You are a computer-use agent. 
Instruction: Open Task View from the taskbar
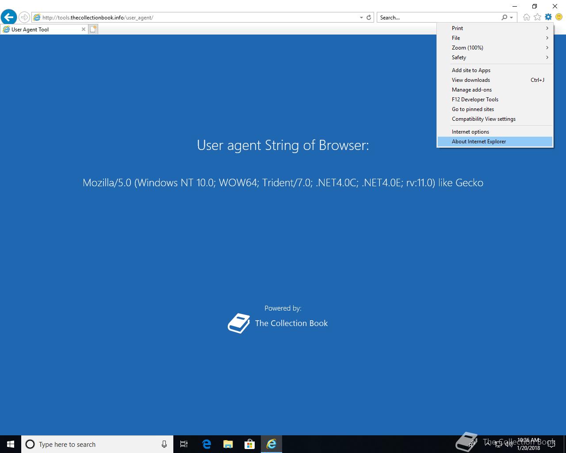[x=184, y=444]
